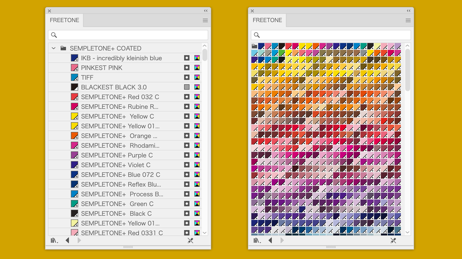Select SEMPLETONE+ Red 0331 C row
The image size is (462, 259).
(x=125, y=232)
